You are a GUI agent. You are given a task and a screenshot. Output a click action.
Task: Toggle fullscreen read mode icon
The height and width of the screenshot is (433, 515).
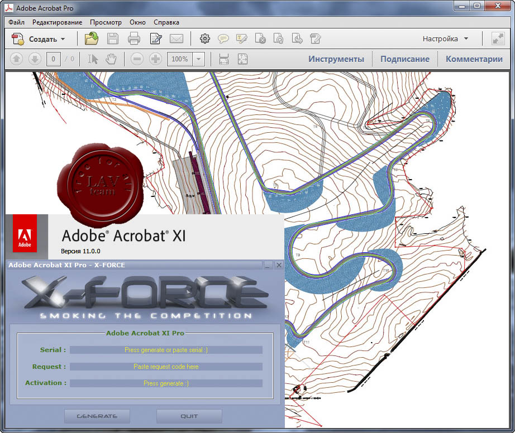[498, 39]
